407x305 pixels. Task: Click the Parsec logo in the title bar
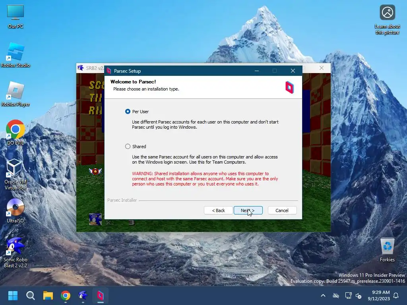[109, 71]
